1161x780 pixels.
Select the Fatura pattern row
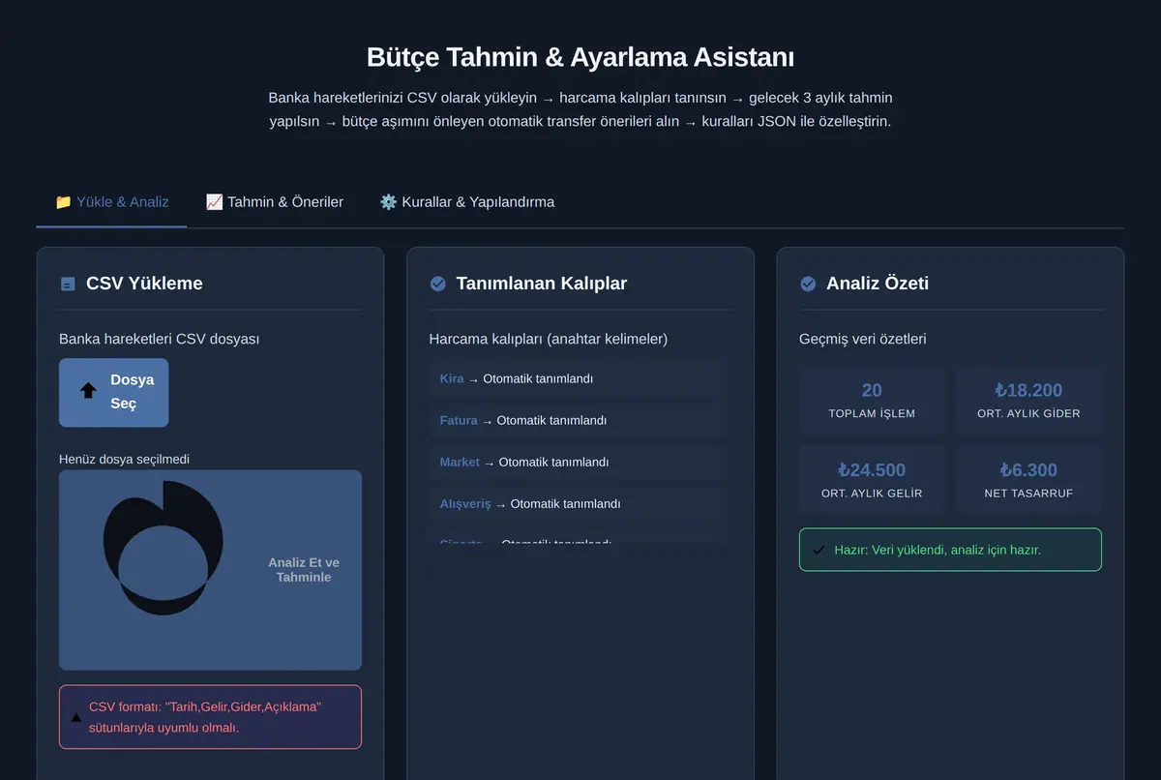coord(578,420)
